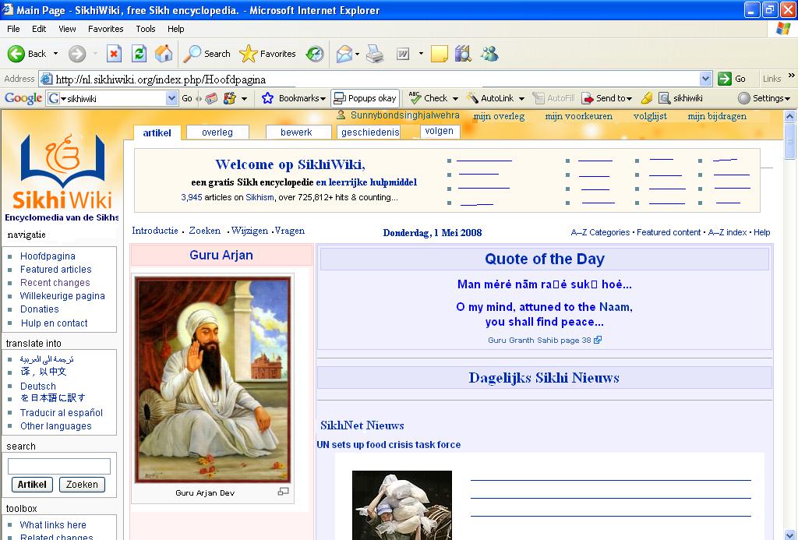Click the Stop loading icon
798x540 pixels.
coord(114,54)
